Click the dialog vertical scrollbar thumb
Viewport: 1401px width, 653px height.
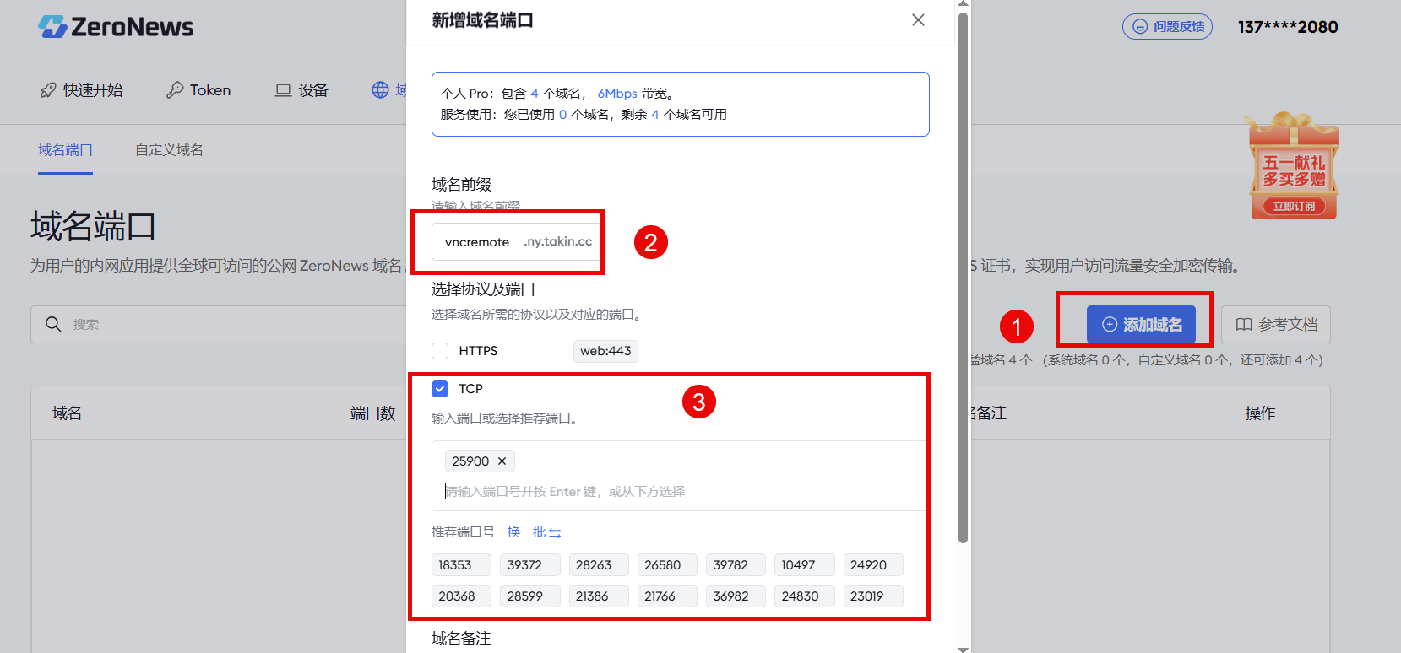(x=963, y=278)
